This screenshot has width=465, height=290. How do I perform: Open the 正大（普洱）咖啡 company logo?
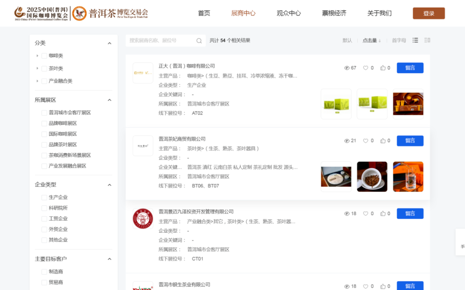click(x=143, y=73)
